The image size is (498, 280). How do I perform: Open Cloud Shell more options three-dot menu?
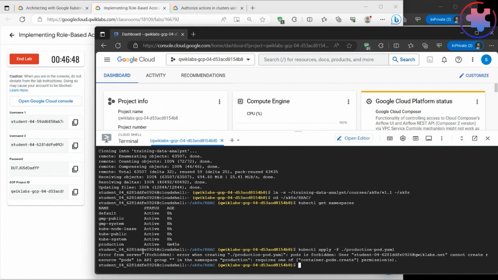pyautogui.click(x=442, y=138)
